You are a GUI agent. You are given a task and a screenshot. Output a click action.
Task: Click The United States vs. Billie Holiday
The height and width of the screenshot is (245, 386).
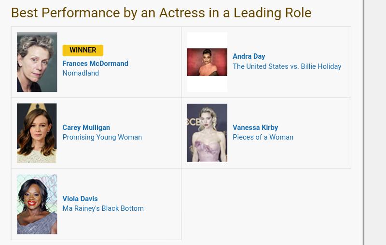[287, 66]
